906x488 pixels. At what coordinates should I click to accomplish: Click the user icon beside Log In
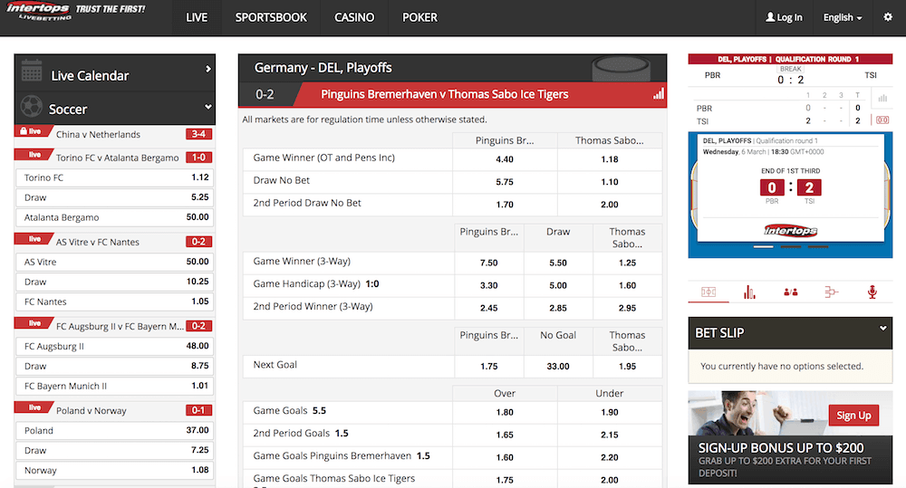(770, 16)
